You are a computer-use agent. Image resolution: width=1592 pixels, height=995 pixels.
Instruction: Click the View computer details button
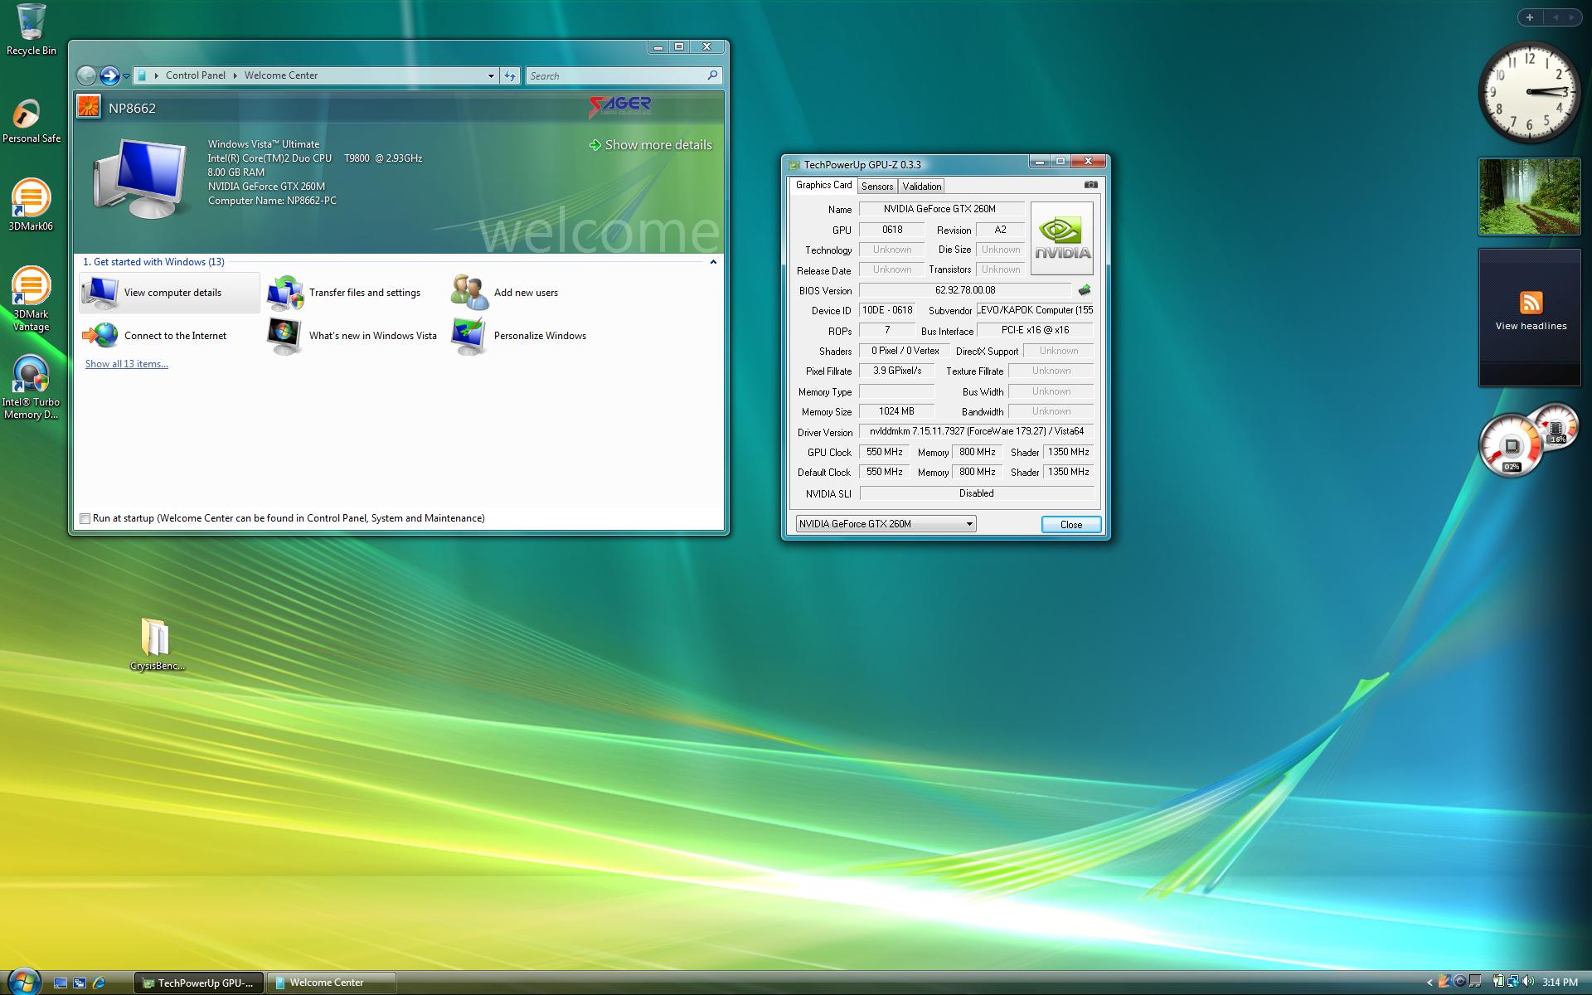[x=169, y=293]
